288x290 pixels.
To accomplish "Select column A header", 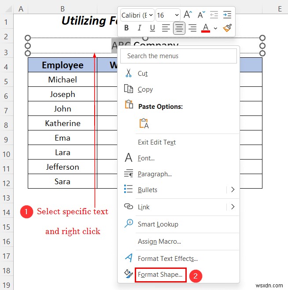I will 21,9.
